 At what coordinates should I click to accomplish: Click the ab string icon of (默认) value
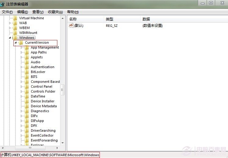pos(71,25)
